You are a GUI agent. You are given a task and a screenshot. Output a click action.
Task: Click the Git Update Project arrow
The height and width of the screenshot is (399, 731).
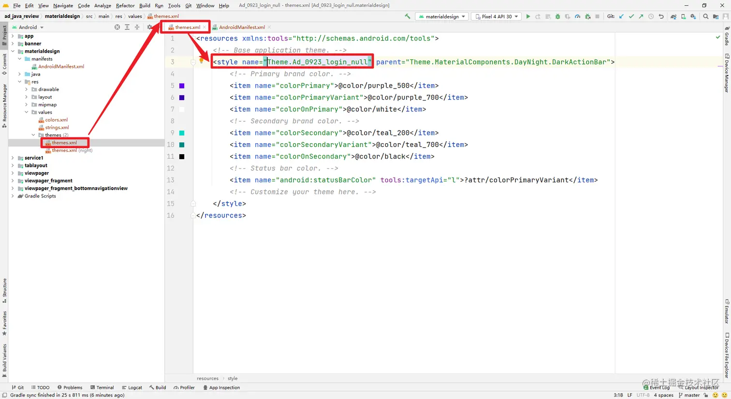pos(621,16)
